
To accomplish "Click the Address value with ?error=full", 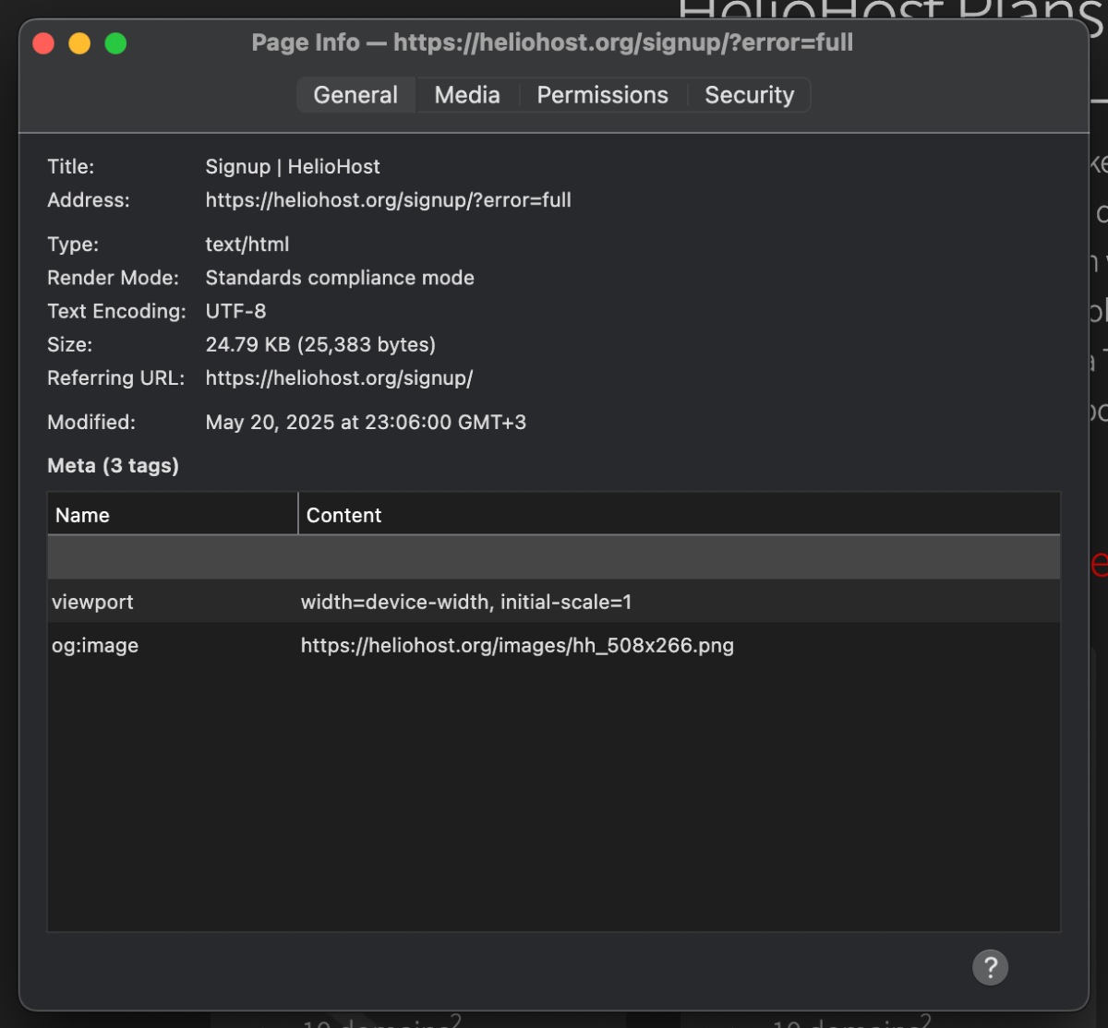I will 388,200.
